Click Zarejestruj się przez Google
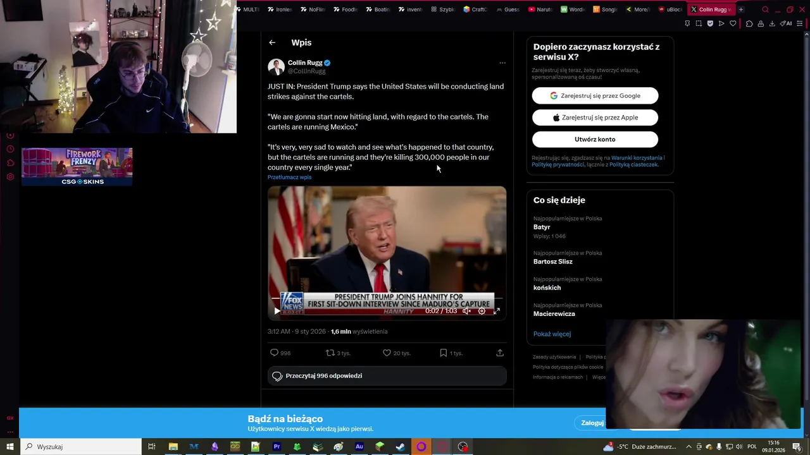This screenshot has height=455, width=810. 595,95
